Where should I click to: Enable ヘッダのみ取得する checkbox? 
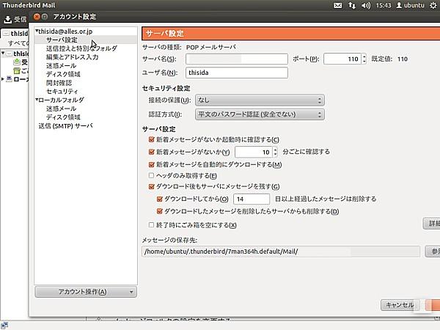click(x=152, y=176)
